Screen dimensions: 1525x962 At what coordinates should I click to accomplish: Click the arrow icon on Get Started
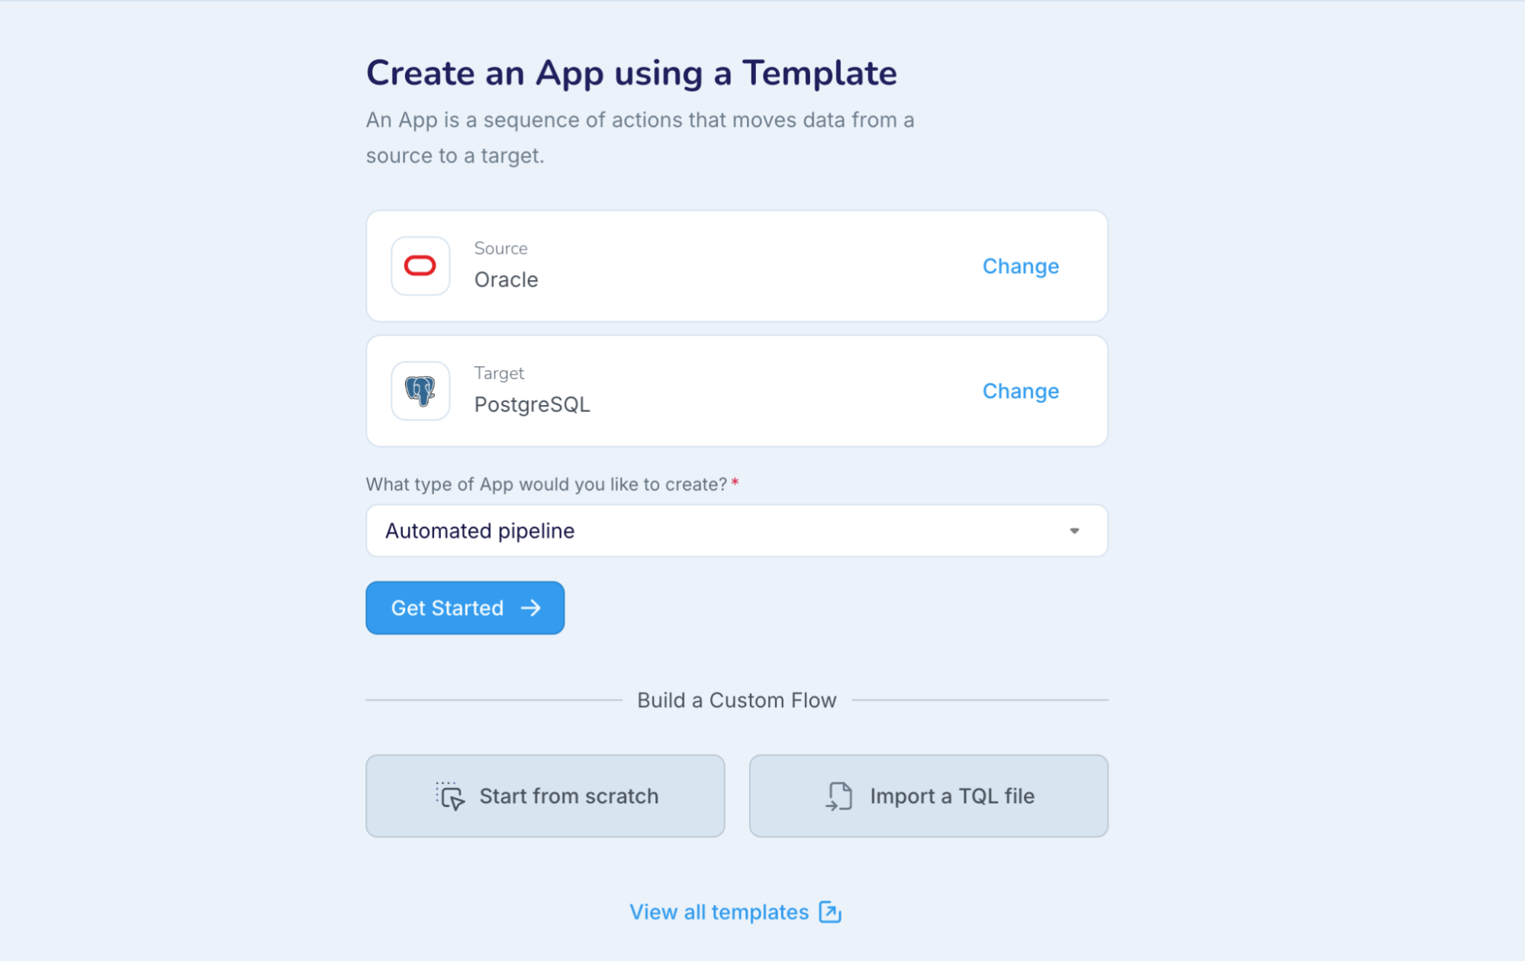pyautogui.click(x=531, y=608)
